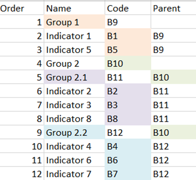Select the Indicator 2 name cell
The width and height of the screenshot is (196, 180).
click(75, 91)
